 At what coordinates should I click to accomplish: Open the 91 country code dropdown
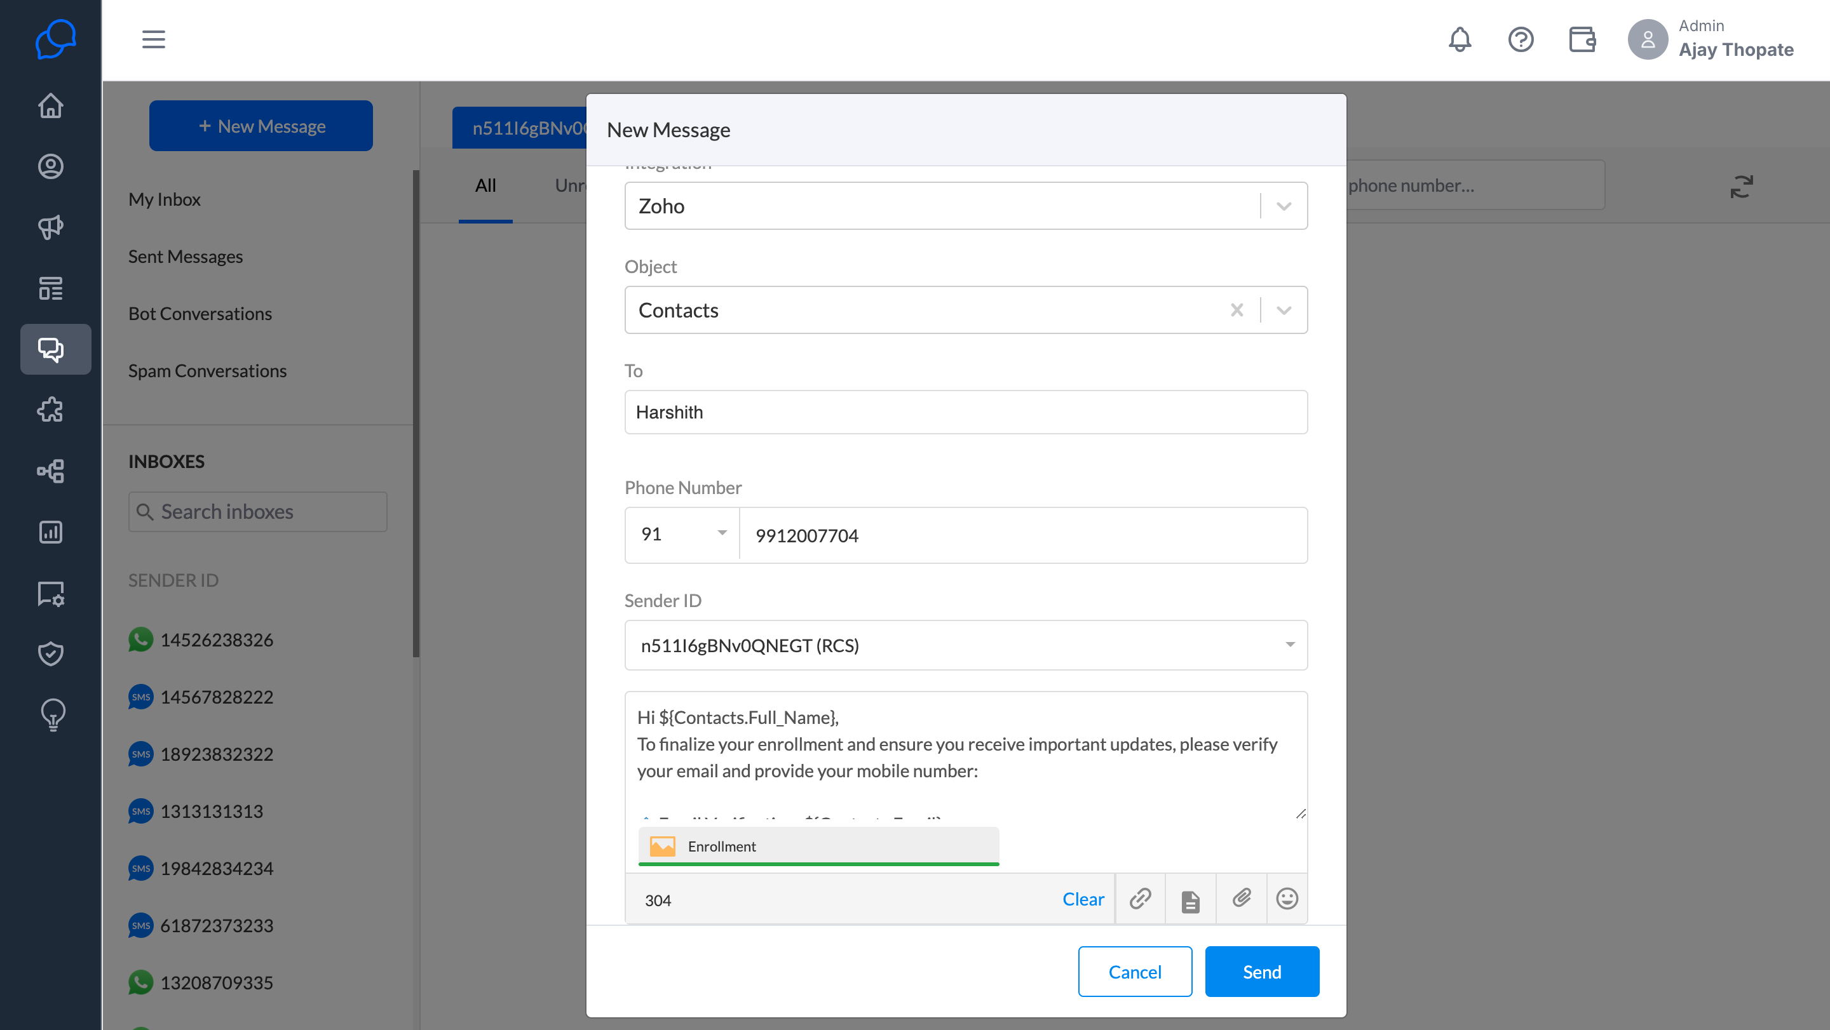[x=682, y=535]
